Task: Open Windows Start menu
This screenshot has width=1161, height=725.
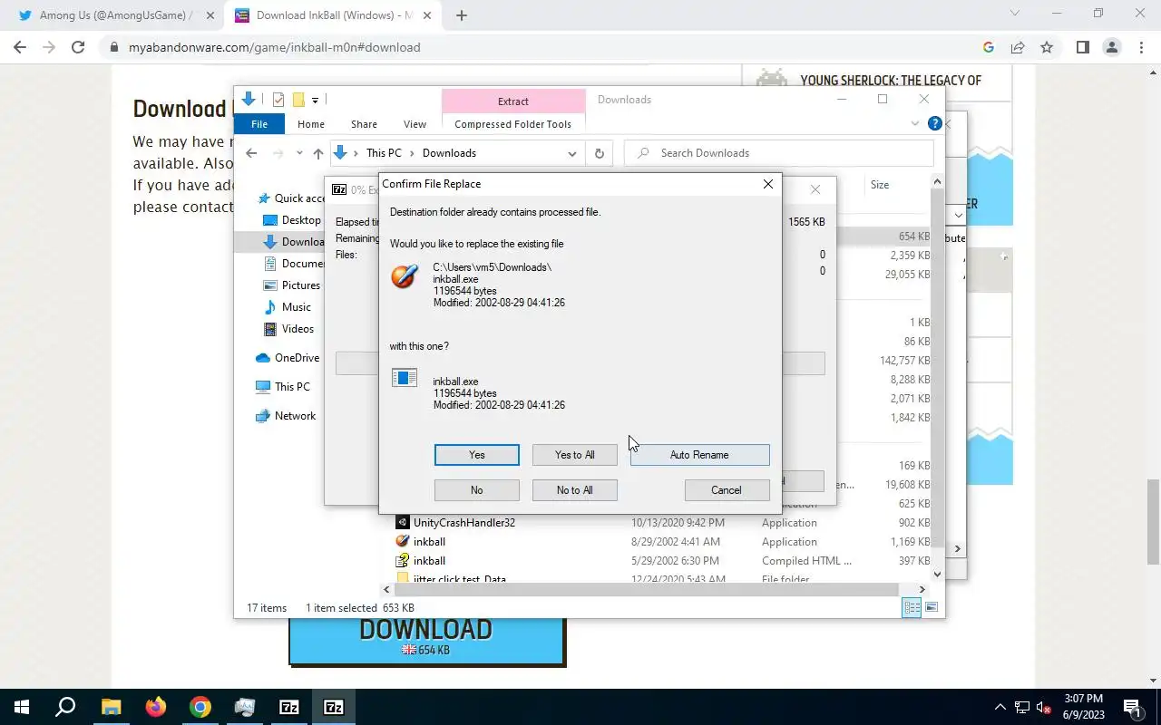Action: pos(22,707)
